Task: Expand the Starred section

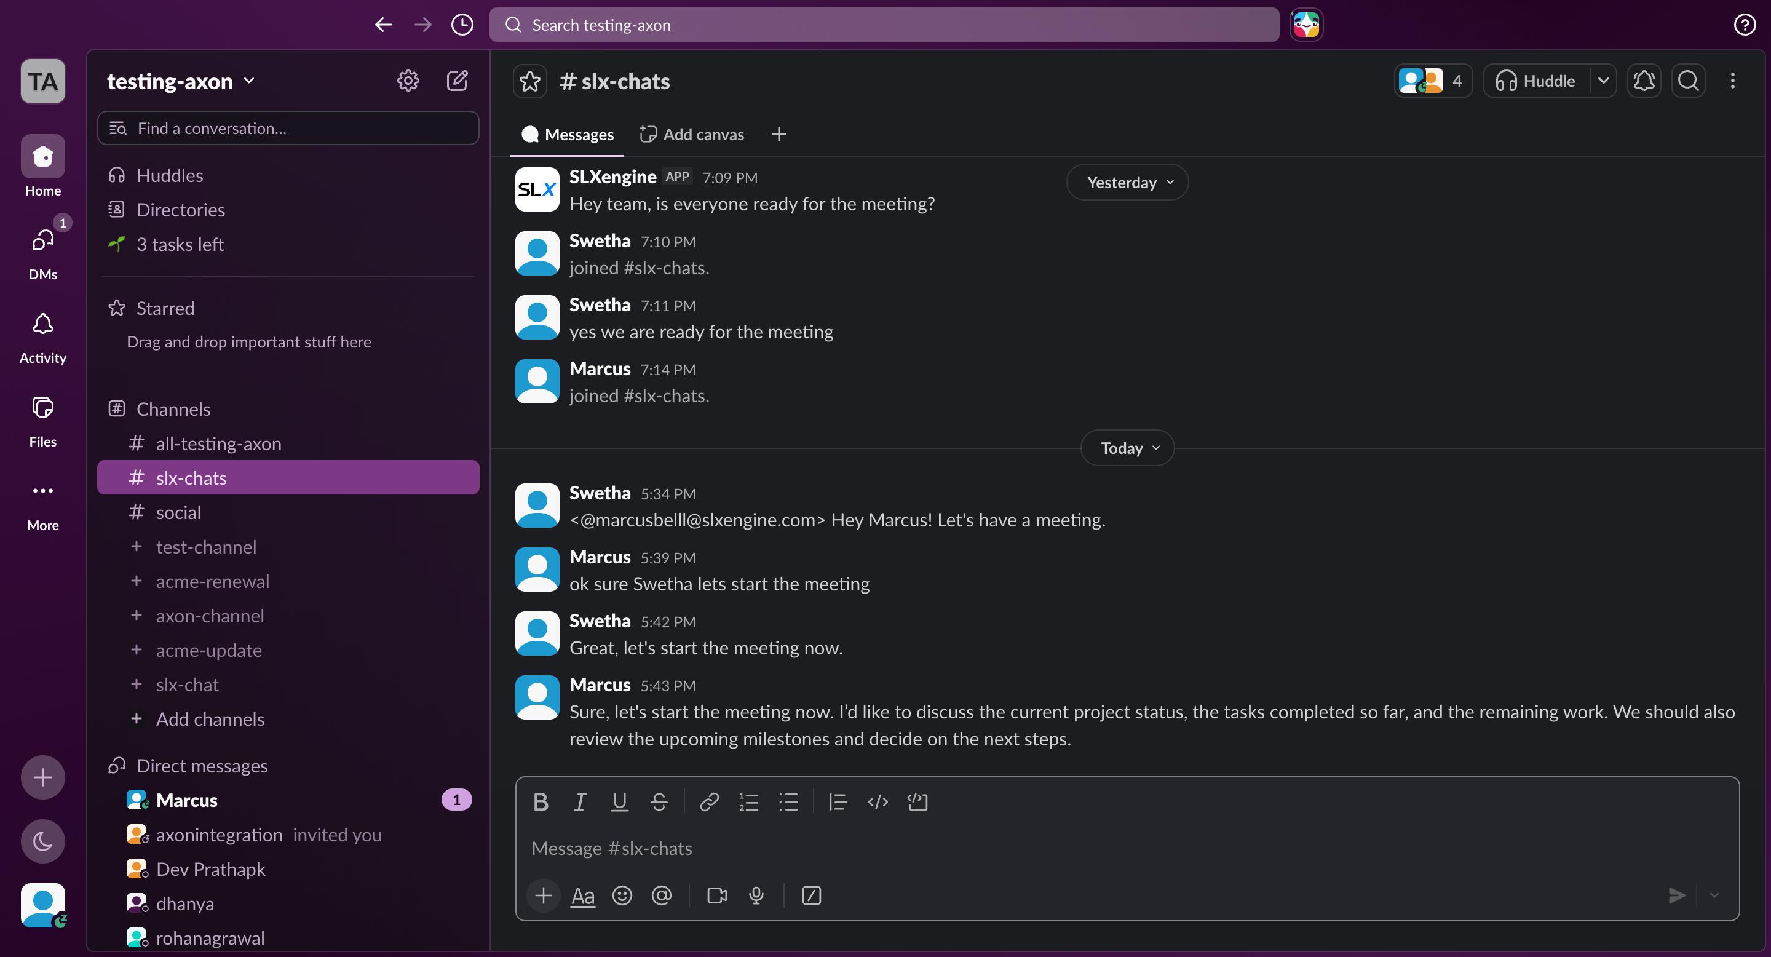Action: coord(165,308)
